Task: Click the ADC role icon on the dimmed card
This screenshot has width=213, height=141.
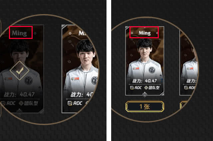Action: (3, 103)
